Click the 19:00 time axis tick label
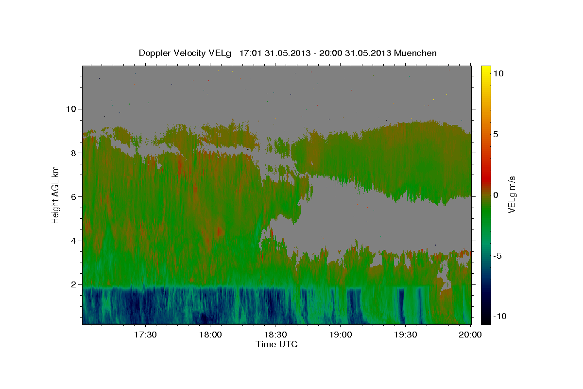 (341, 335)
